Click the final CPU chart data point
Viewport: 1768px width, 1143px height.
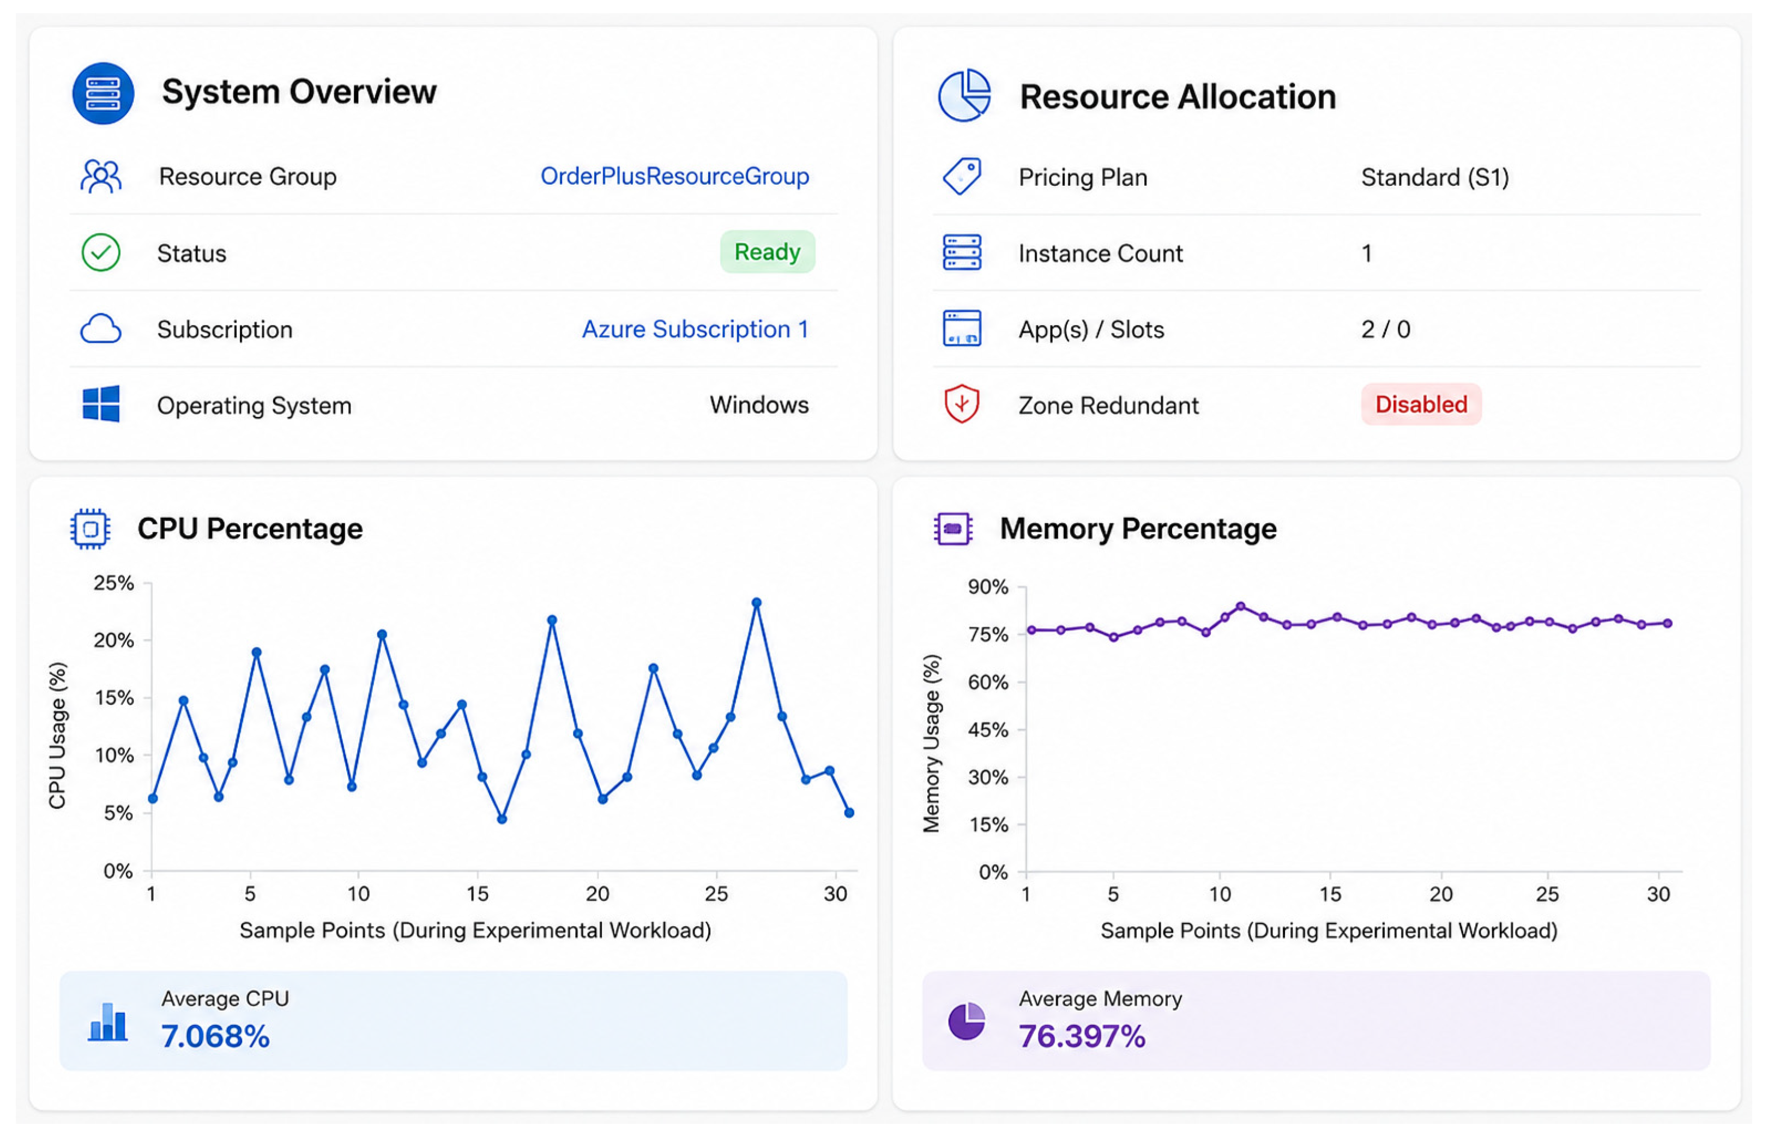coord(849,813)
